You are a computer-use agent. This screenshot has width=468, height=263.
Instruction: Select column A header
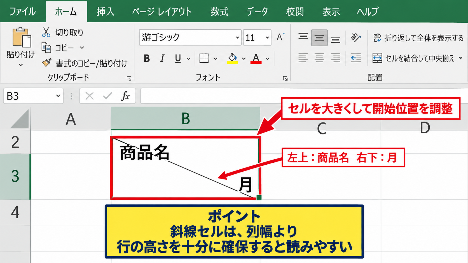[x=71, y=119]
